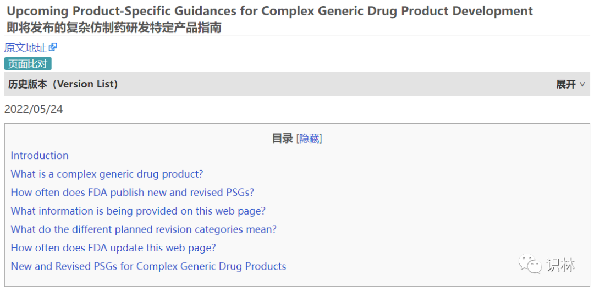Click the chevron arrow next to 展开
This screenshot has height=291, width=594.
click(582, 84)
